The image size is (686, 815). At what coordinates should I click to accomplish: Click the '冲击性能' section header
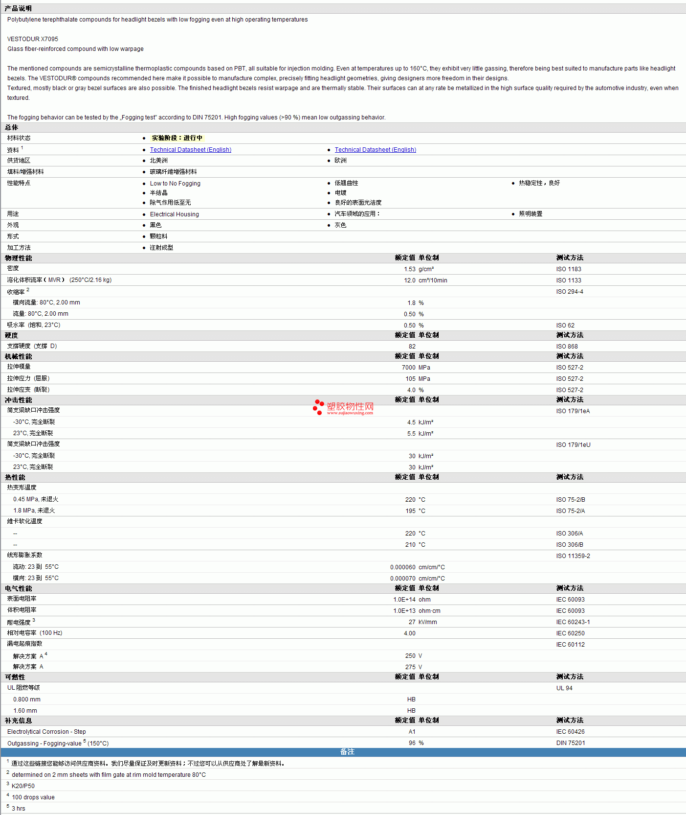pos(19,400)
